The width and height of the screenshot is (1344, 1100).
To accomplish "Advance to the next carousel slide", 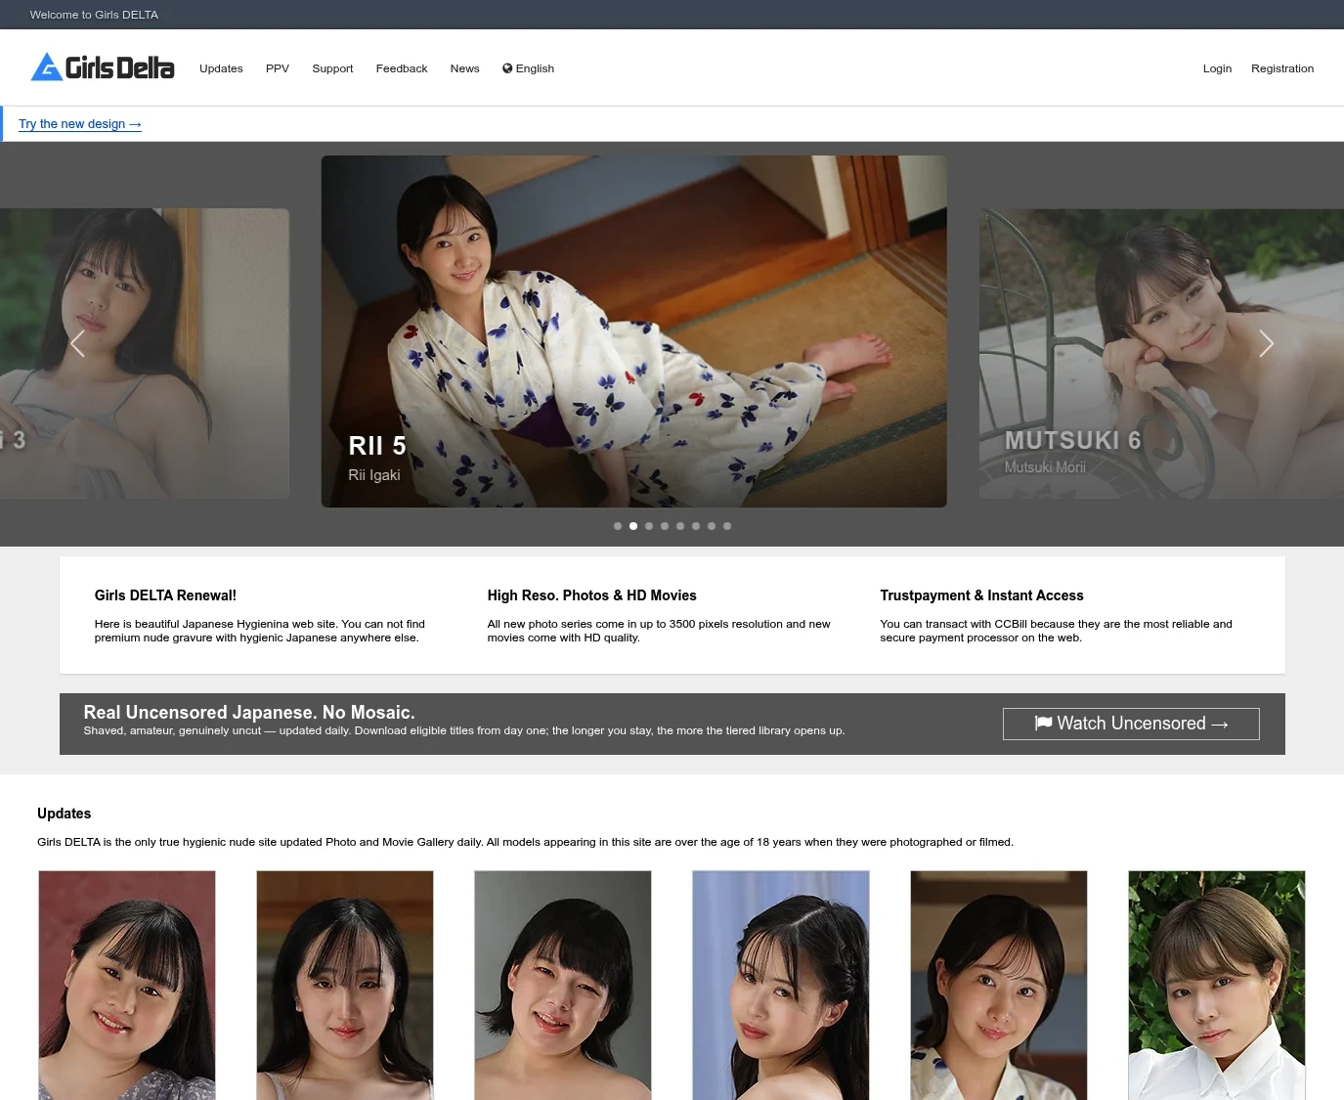I will (x=1266, y=343).
